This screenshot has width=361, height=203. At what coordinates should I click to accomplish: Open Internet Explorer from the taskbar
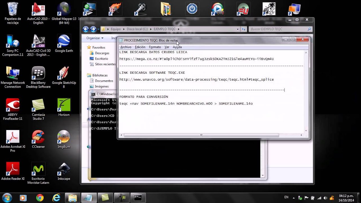pos(56,198)
